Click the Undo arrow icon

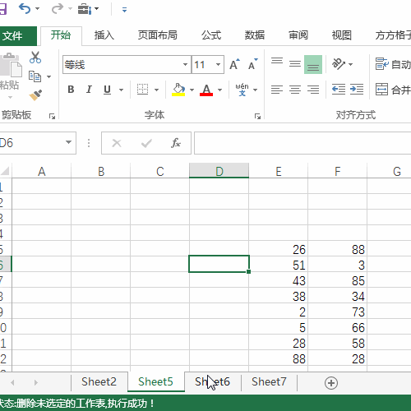25,9
